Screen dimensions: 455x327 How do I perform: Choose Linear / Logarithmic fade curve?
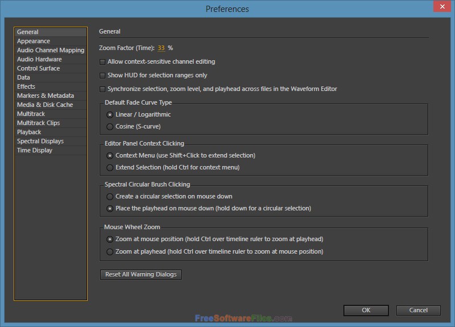pos(110,115)
